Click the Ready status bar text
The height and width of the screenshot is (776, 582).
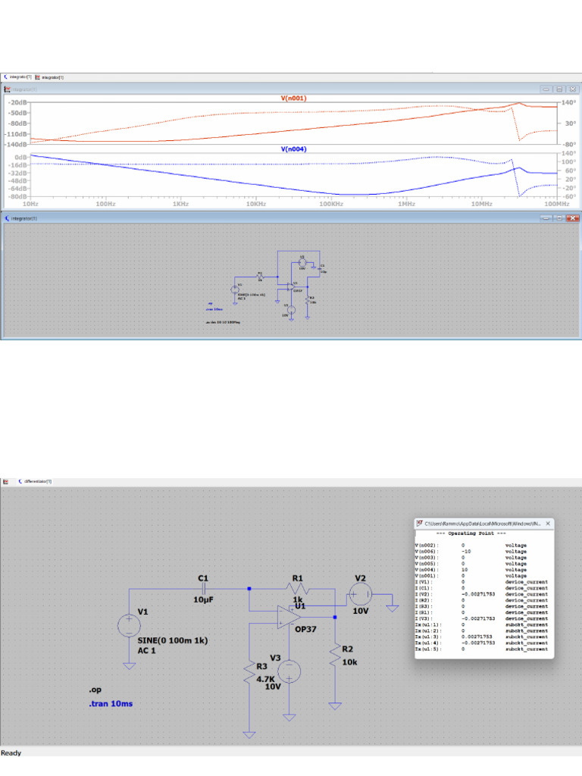pyautogui.click(x=11, y=753)
